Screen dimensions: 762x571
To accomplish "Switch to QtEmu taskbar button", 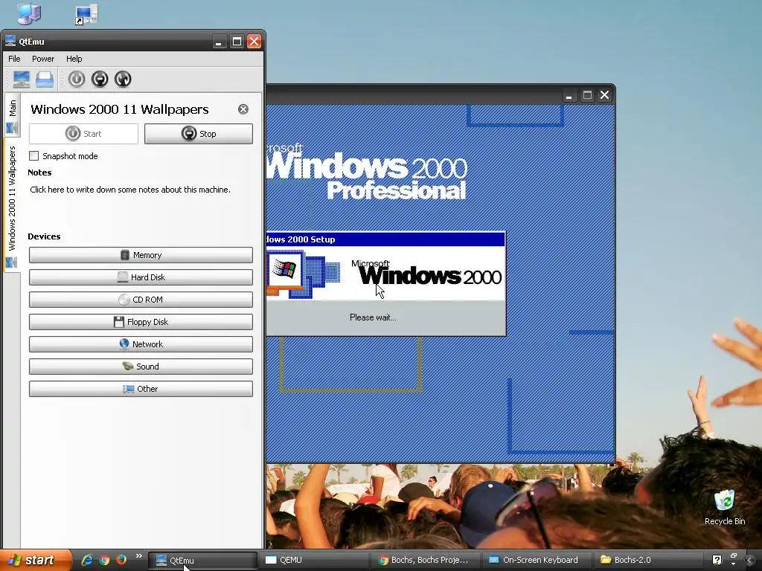I will pos(202,561).
